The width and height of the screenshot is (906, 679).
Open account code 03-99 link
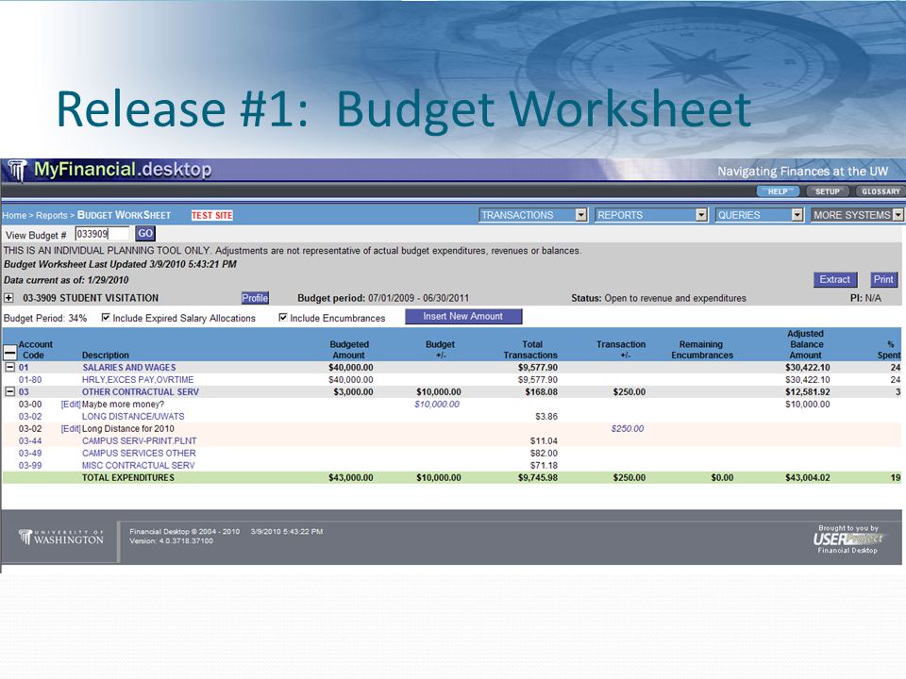(x=30, y=465)
